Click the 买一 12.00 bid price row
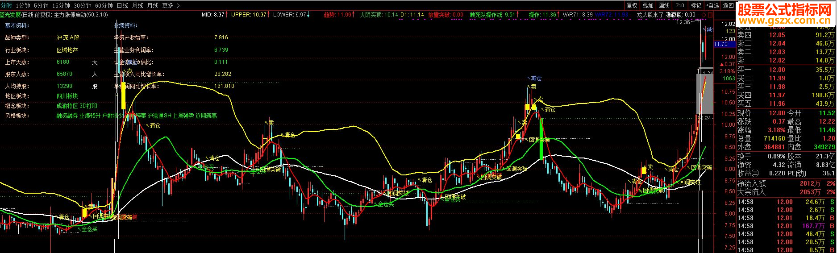Viewport: 837px width, 253px height. pyautogui.click(x=786, y=70)
